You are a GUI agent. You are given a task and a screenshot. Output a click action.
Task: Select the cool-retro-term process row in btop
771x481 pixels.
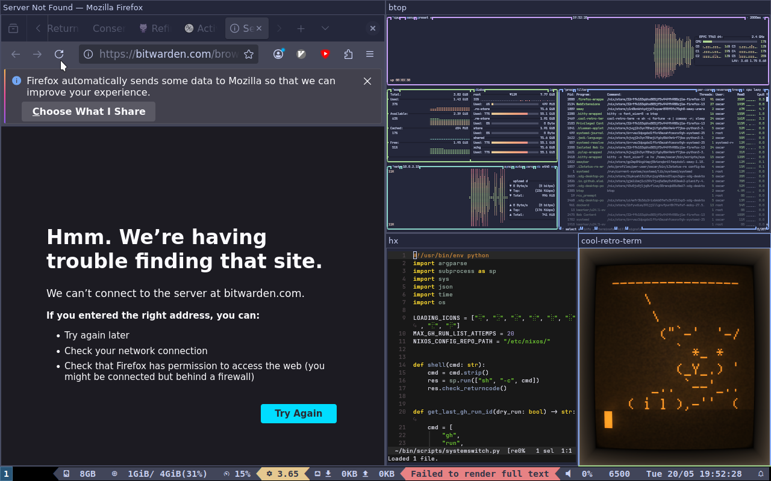[x=666, y=118]
